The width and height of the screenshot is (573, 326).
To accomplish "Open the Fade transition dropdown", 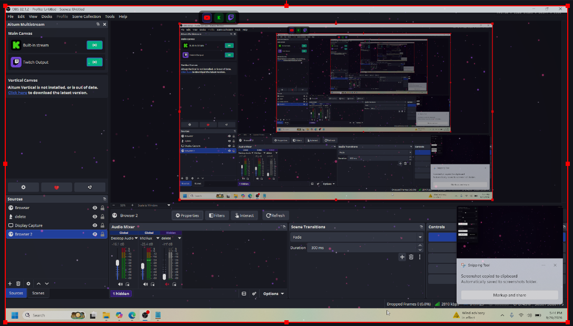I will (x=357, y=237).
